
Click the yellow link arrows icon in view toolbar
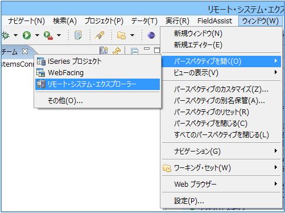point(117,51)
